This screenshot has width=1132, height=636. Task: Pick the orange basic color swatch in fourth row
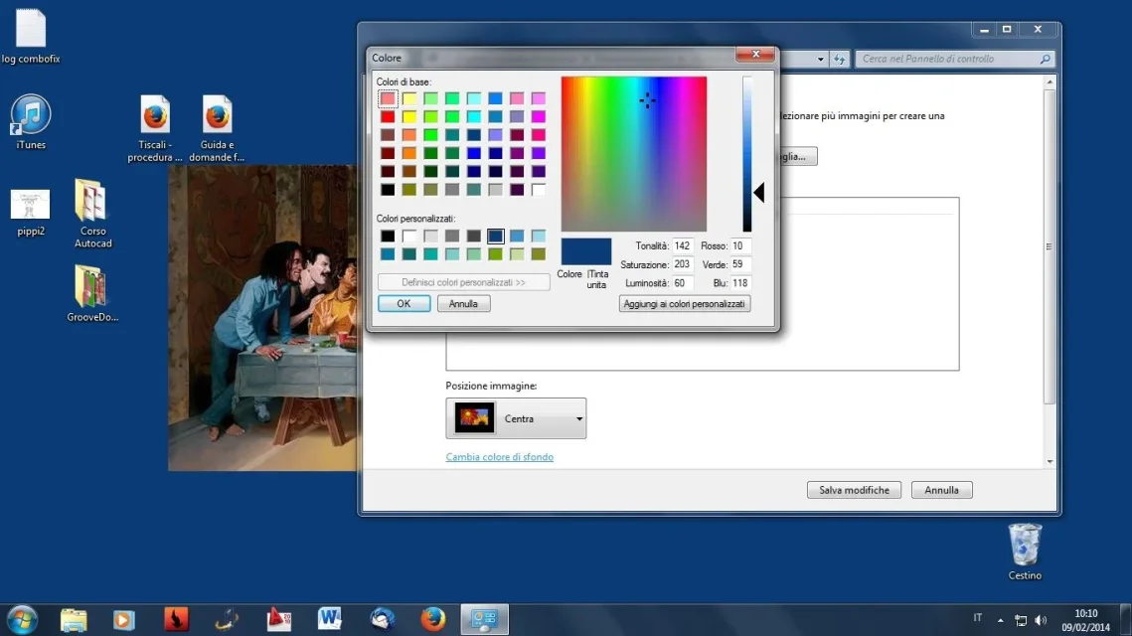(409, 154)
